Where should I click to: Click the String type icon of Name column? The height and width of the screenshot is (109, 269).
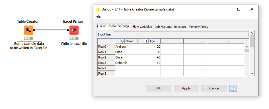[122, 41]
